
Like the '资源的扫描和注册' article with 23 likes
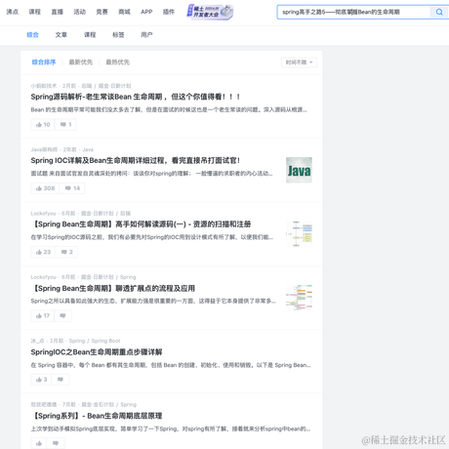pyautogui.click(x=43, y=252)
